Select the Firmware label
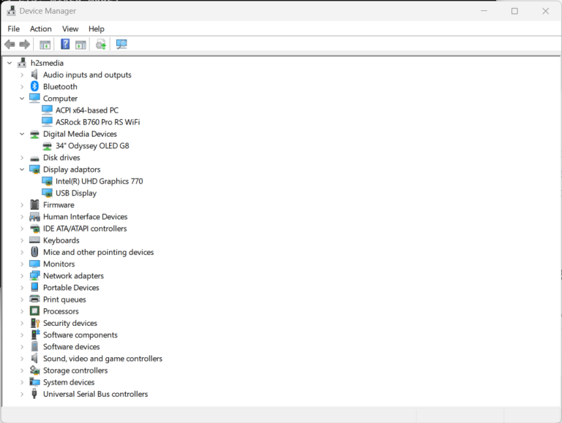The height and width of the screenshot is (423, 562). (x=59, y=205)
